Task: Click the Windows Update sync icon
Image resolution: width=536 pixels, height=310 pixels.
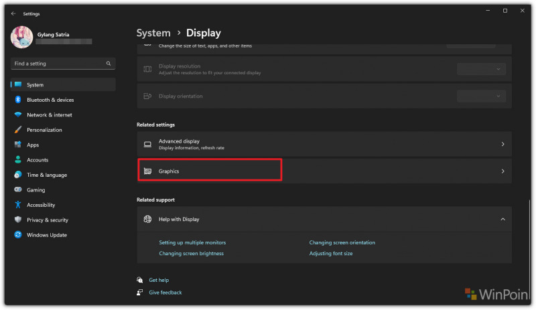Action: [x=18, y=235]
